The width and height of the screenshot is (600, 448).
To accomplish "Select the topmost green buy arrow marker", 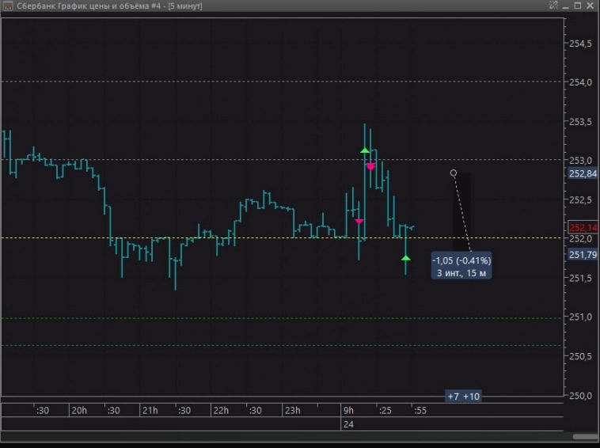I will tap(365, 150).
